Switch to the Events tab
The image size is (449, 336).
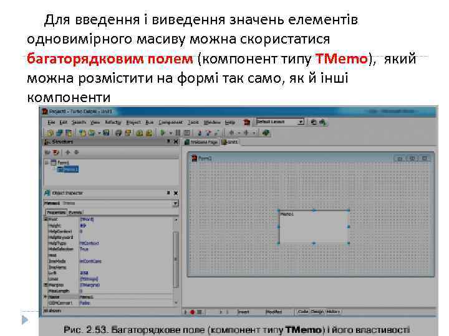click(75, 212)
